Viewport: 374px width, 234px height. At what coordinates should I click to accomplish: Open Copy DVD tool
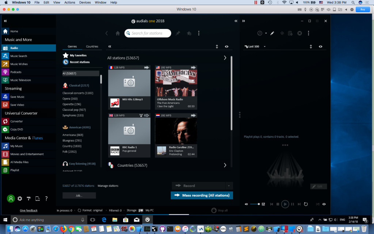pyautogui.click(x=28, y=129)
